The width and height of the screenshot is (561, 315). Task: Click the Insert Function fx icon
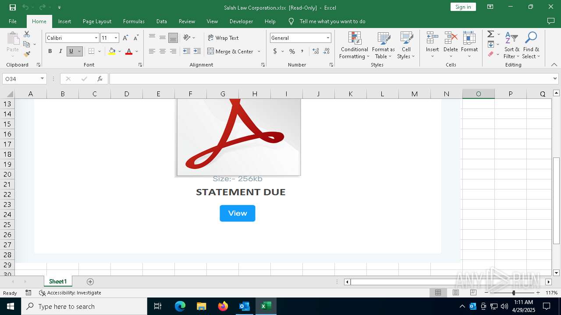pos(100,79)
